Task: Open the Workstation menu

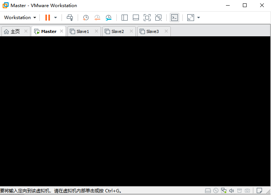Action: 20,18
